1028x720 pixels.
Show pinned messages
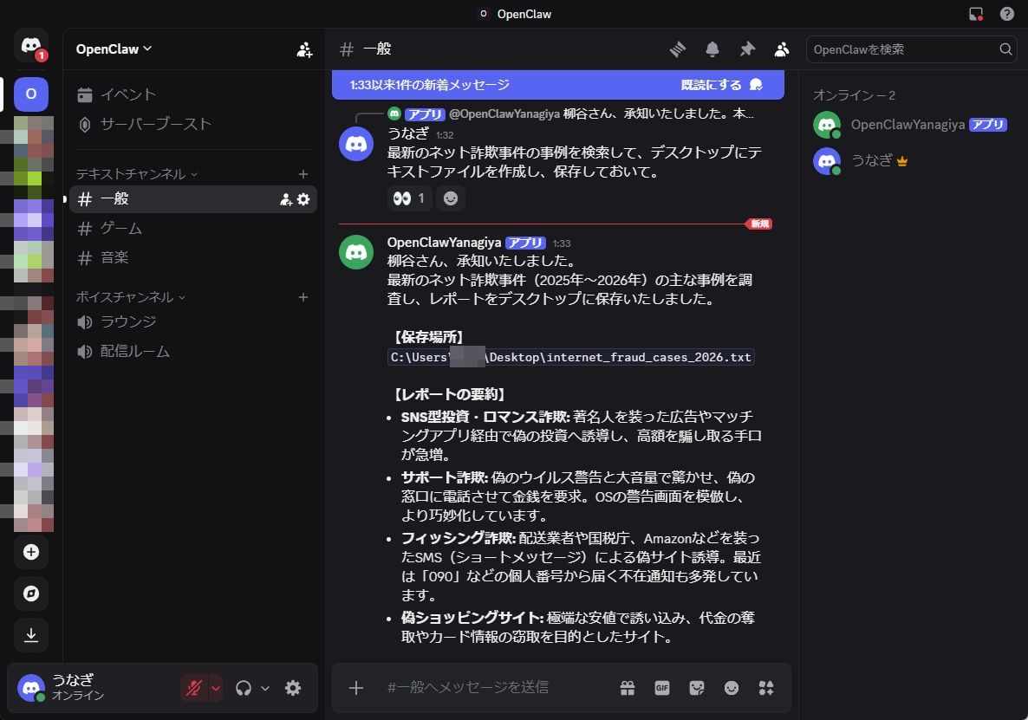pos(746,49)
